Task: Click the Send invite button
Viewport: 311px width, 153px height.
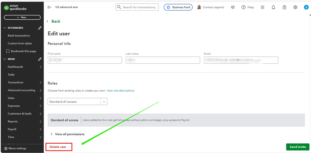Action: [298, 147]
